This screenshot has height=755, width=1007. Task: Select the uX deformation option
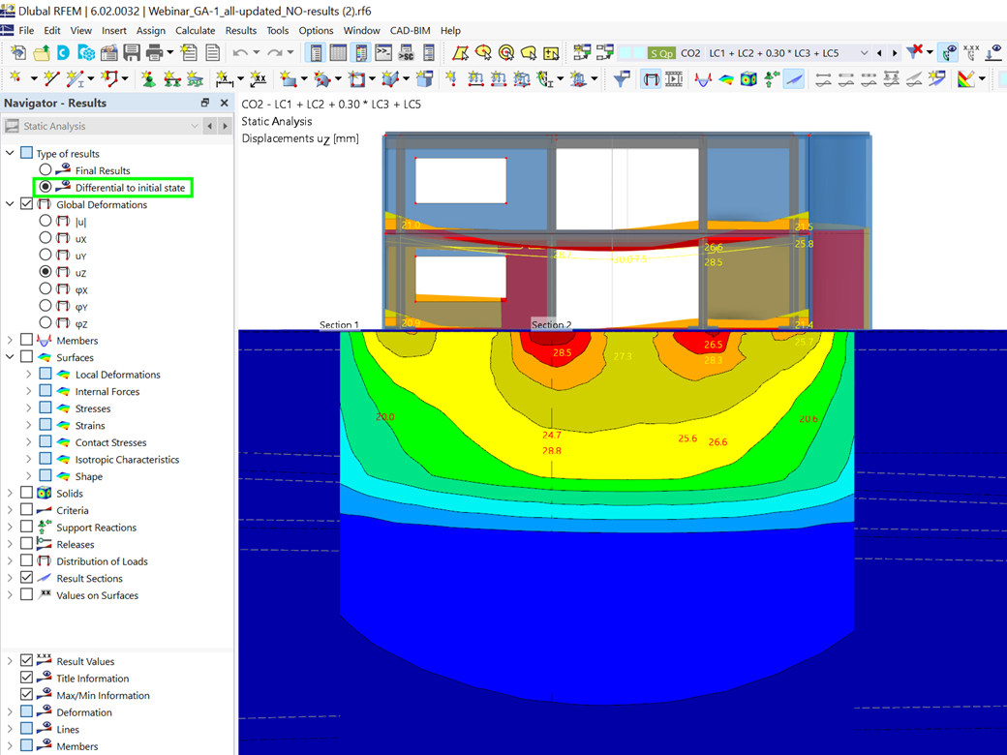[45, 237]
